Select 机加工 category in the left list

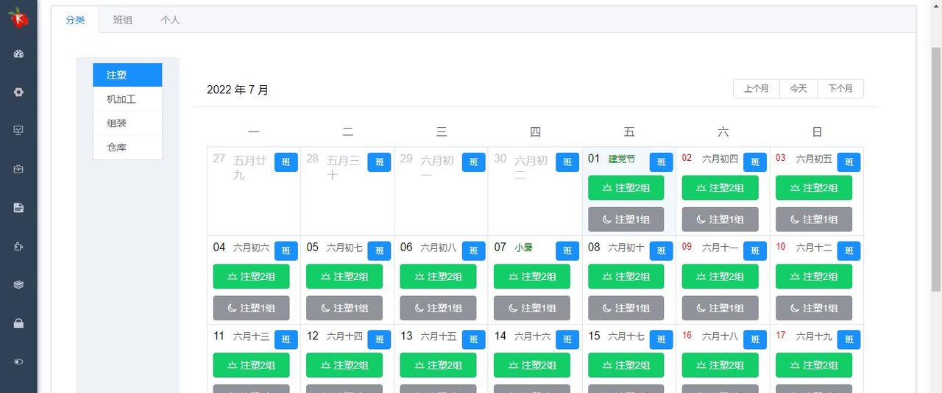point(127,99)
